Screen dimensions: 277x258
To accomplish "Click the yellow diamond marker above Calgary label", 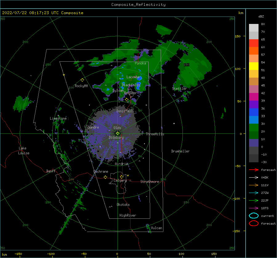I will pyautogui.click(x=122, y=177).
